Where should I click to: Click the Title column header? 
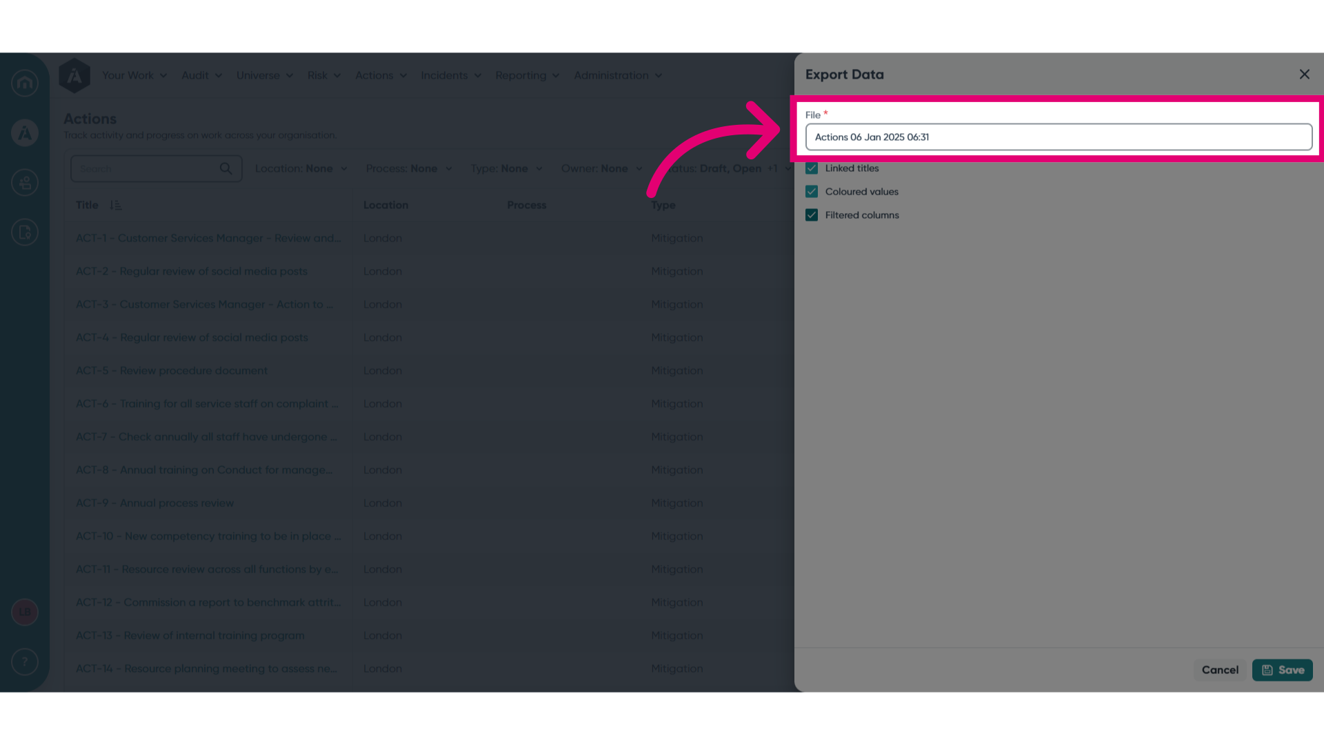pos(87,205)
